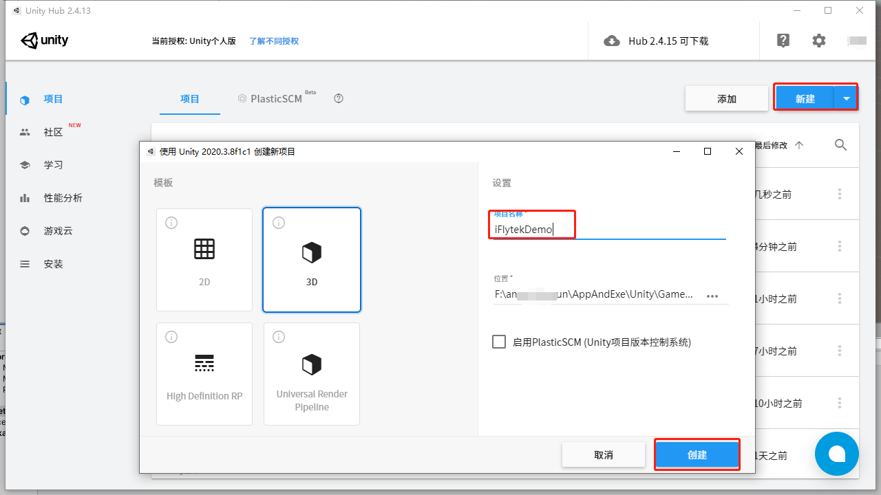Click the 取消 button
This screenshot has height=495, width=881.
coord(604,455)
